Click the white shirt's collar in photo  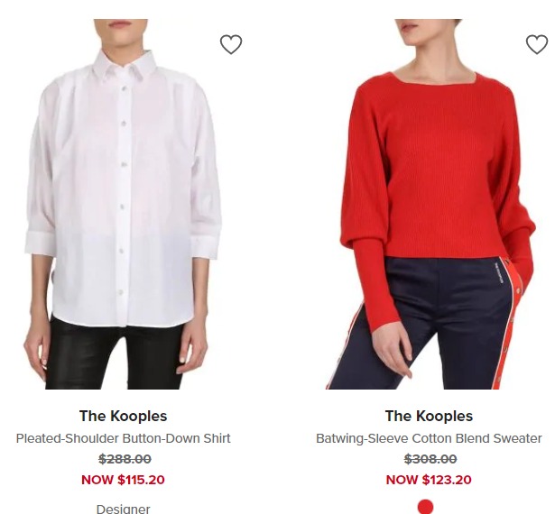tap(125, 64)
